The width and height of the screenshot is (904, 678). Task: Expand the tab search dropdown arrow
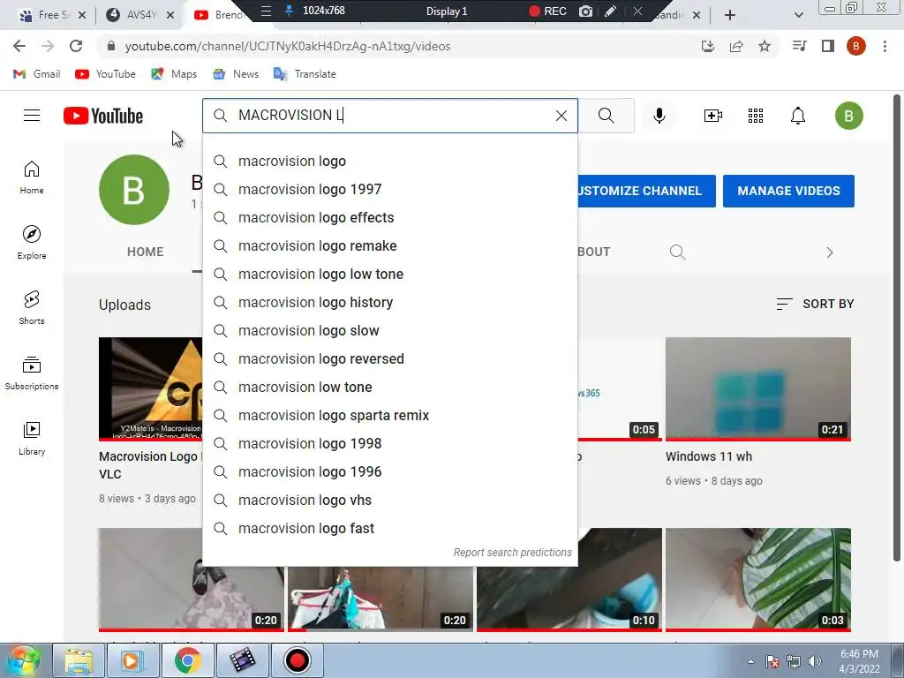[x=798, y=15]
